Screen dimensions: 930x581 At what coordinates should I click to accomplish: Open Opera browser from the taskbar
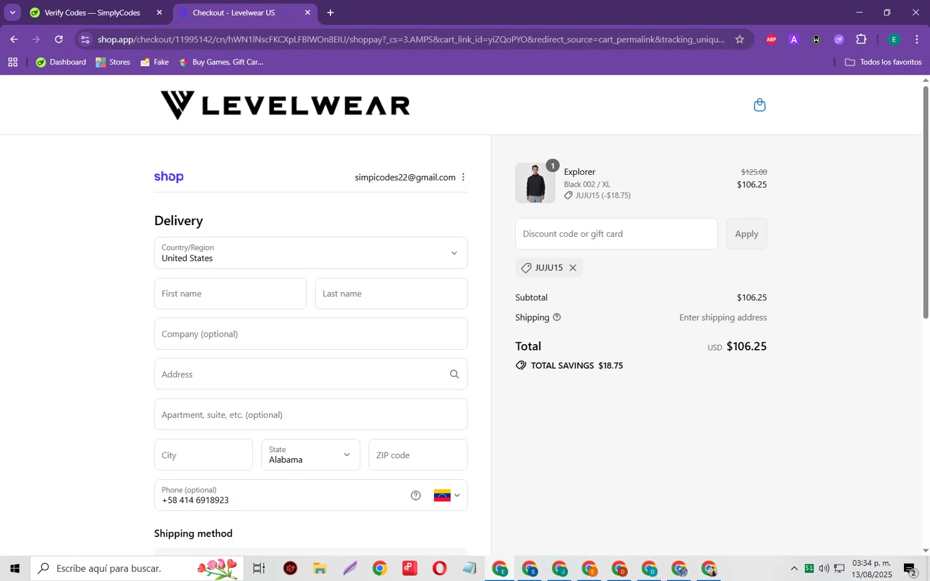(440, 568)
